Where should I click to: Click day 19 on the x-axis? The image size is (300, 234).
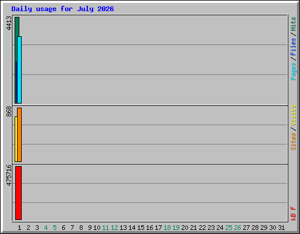(x=176, y=228)
